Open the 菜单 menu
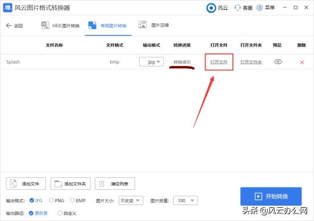314x221 pixels. pos(266,8)
